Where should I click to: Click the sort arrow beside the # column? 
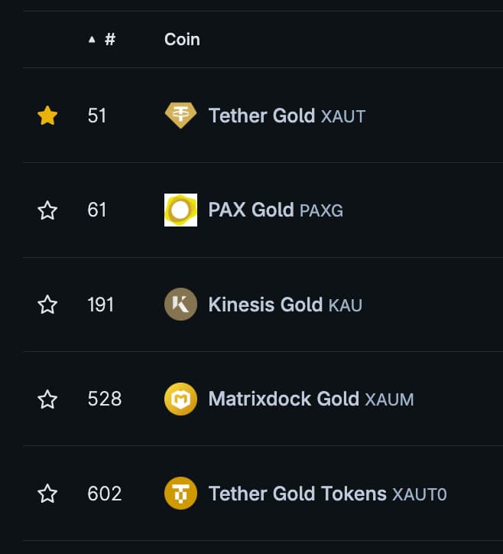(x=92, y=40)
